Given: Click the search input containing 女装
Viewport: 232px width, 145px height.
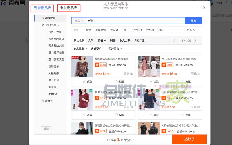Looking at the screenshot, I should [x=134, y=21].
